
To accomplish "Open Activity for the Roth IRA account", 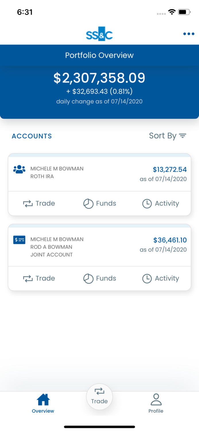I will point(161,203).
